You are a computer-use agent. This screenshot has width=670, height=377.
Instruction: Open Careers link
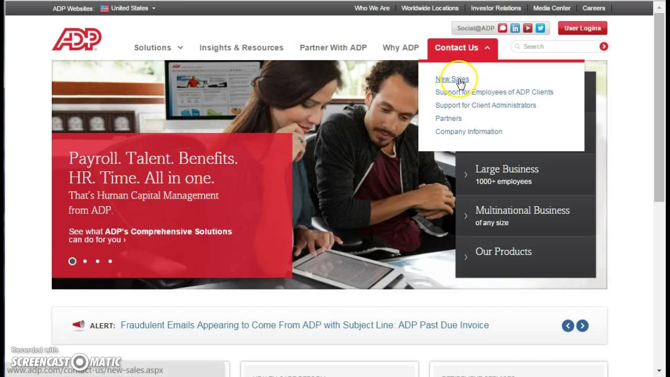click(594, 8)
